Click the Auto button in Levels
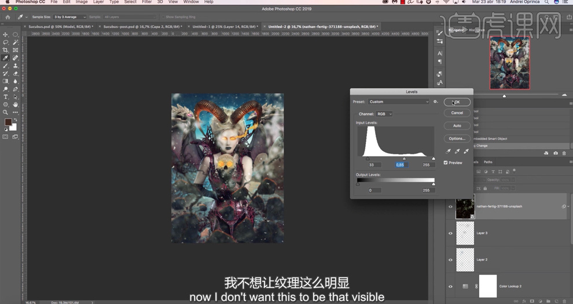The height and width of the screenshot is (304, 573). pos(457,125)
